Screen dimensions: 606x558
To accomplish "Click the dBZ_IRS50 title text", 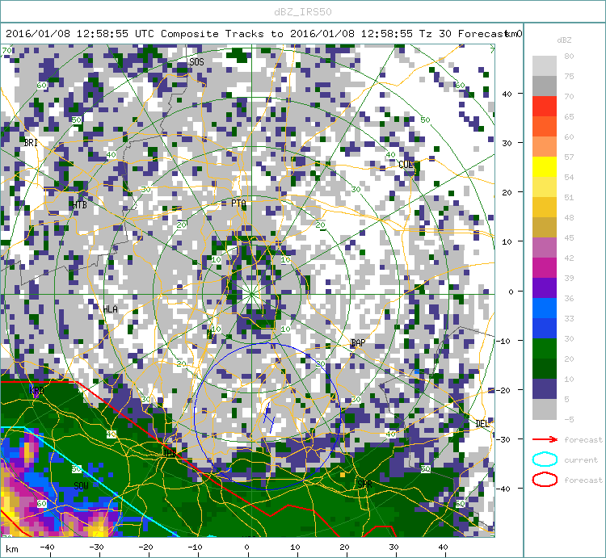I will (x=303, y=12).
